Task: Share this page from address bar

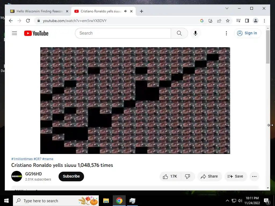Action: (x=219, y=21)
